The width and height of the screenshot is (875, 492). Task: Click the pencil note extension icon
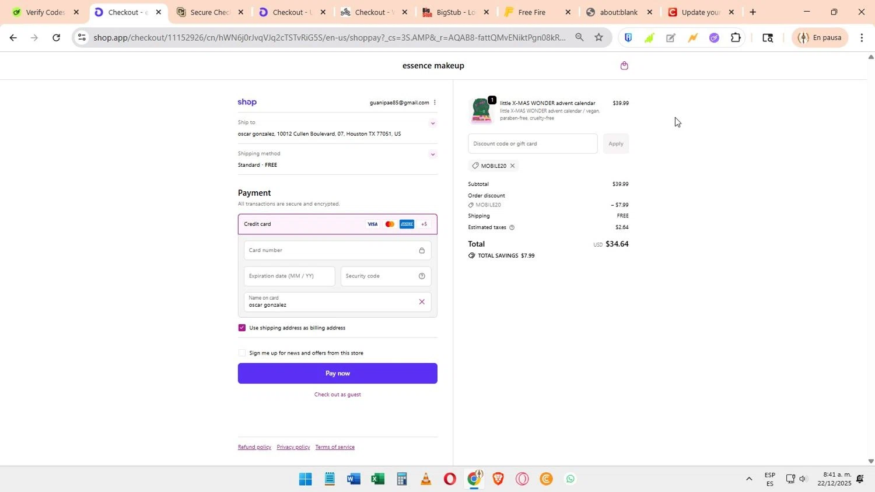click(x=671, y=38)
